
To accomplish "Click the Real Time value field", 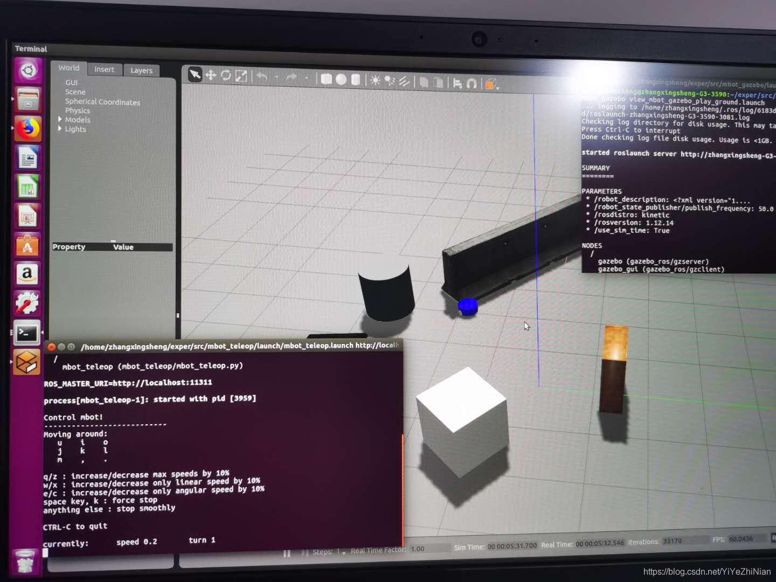I will pos(600,543).
